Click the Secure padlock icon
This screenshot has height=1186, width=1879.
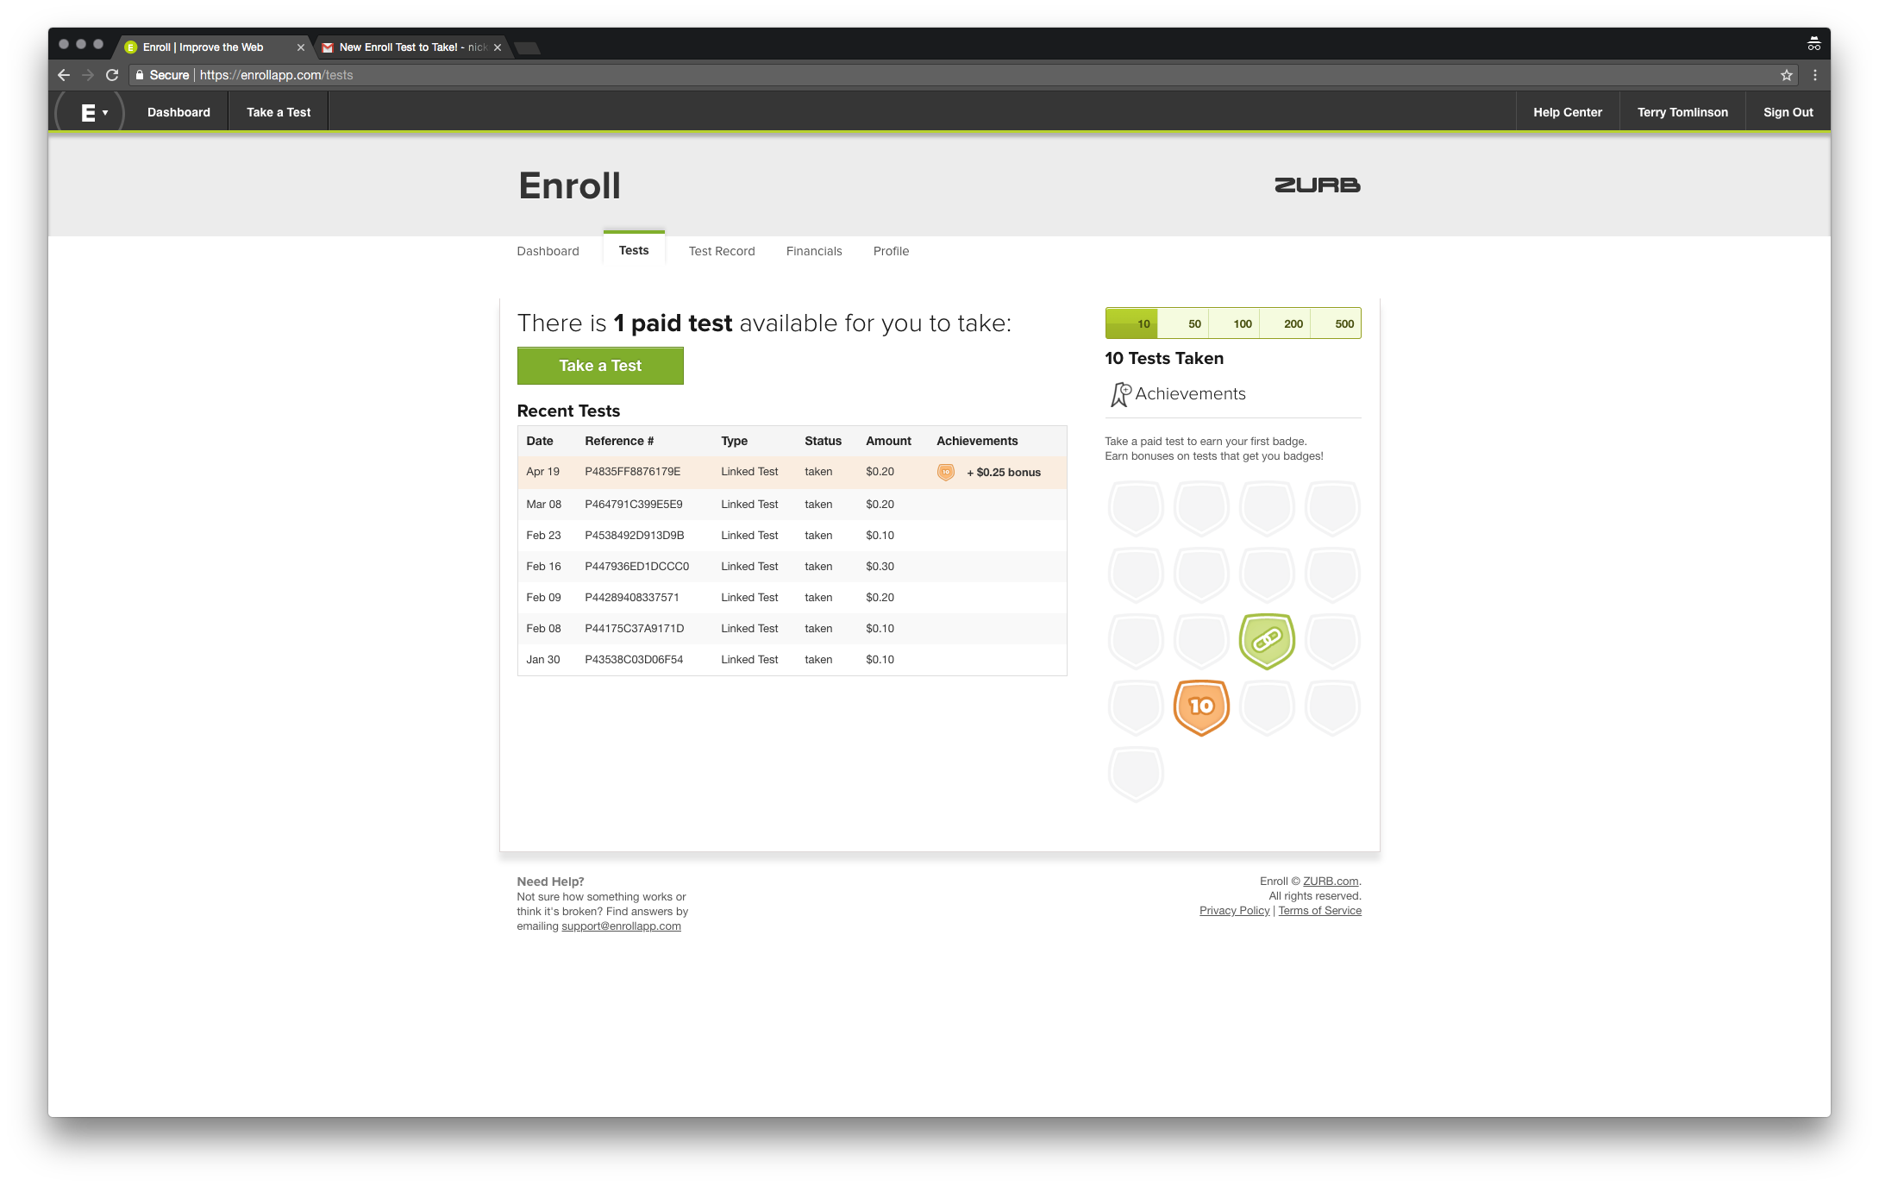[140, 75]
